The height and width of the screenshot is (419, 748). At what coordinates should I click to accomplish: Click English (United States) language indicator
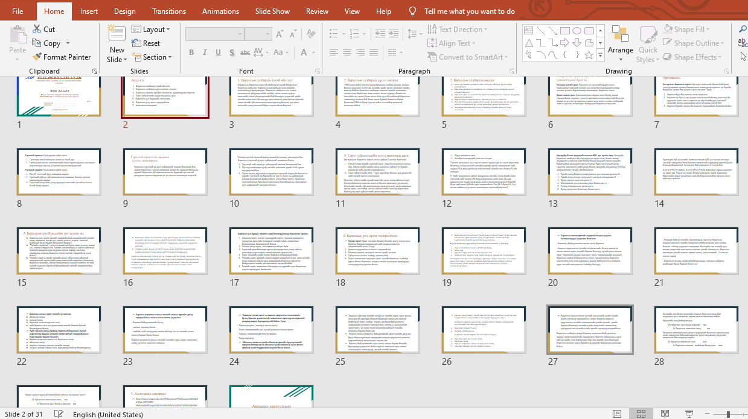pyautogui.click(x=108, y=414)
